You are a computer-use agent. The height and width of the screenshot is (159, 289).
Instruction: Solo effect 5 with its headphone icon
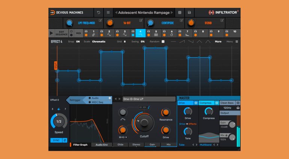click(x=149, y=31)
